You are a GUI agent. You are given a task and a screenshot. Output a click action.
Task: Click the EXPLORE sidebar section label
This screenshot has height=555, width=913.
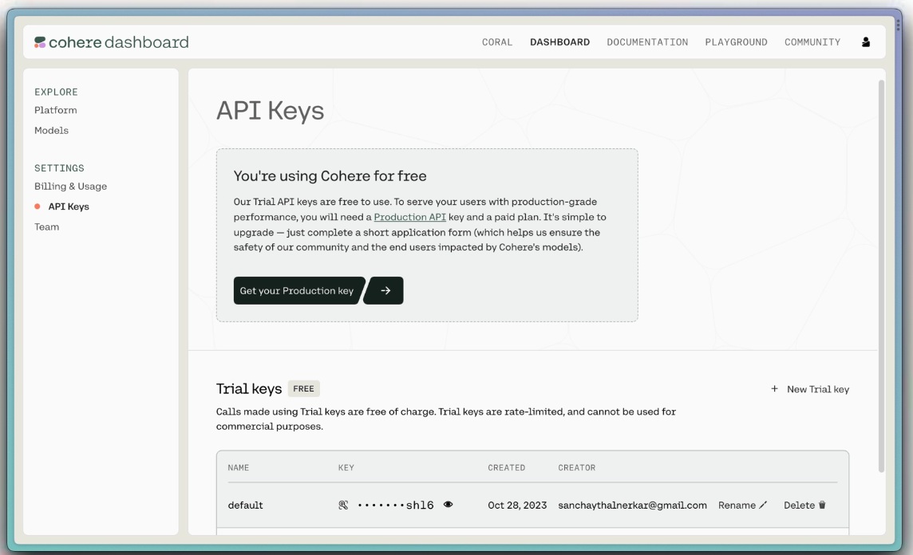pyautogui.click(x=56, y=92)
